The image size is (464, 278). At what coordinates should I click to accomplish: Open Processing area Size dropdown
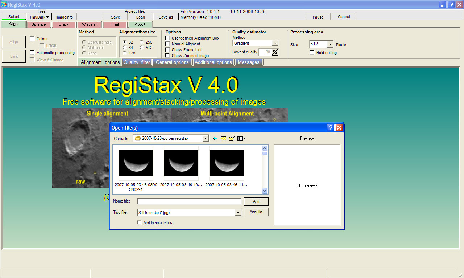(330, 44)
